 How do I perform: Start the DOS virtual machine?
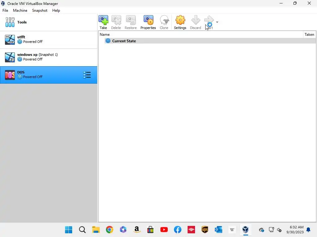coord(209,22)
